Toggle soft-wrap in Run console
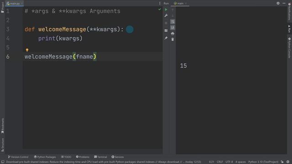The height and width of the screenshot is (164, 292). click(172, 22)
